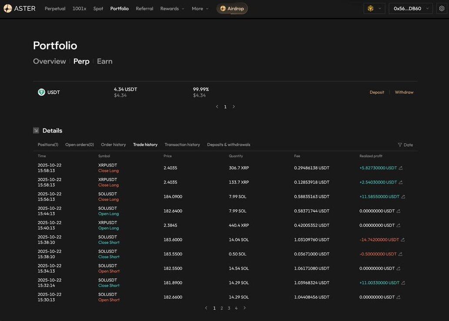
Task: Switch to the Earn portfolio tab
Action: 104,61
